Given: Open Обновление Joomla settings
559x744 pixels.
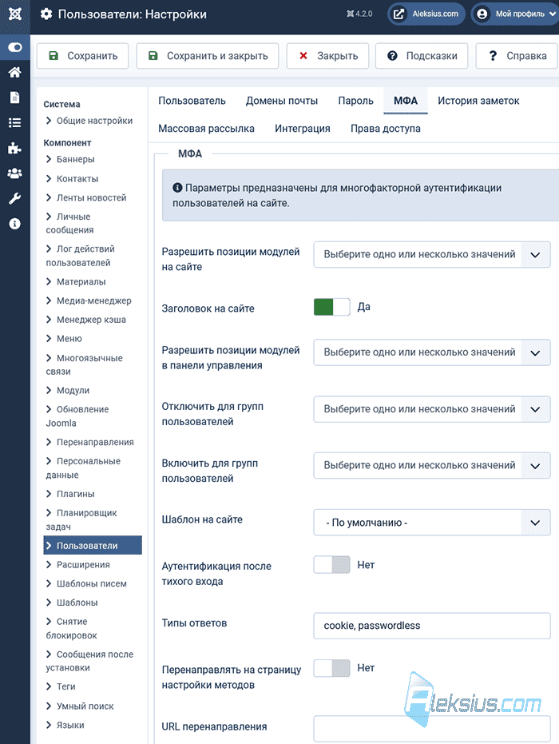Looking at the screenshot, I should tap(77, 416).
